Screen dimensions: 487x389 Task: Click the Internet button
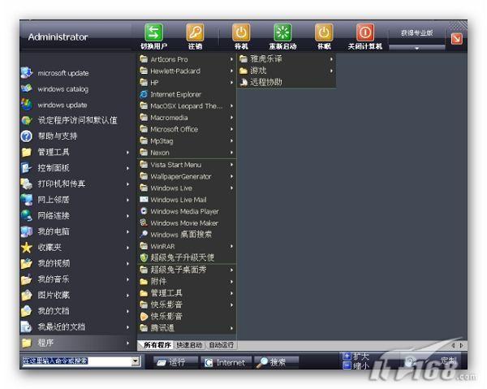pyautogui.click(x=226, y=362)
